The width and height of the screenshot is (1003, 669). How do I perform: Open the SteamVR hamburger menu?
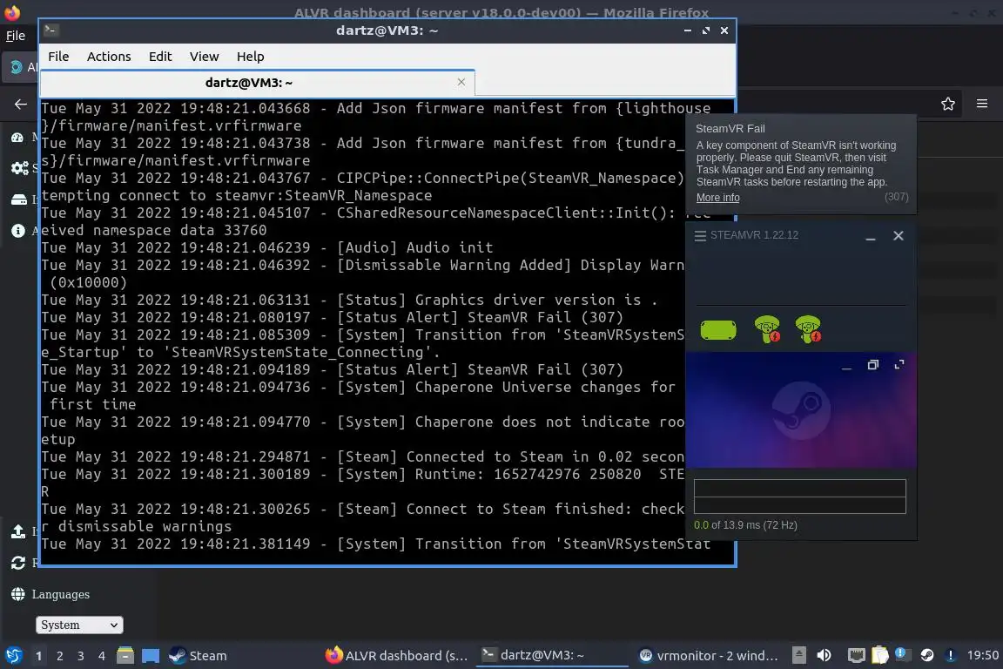point(700,235)
